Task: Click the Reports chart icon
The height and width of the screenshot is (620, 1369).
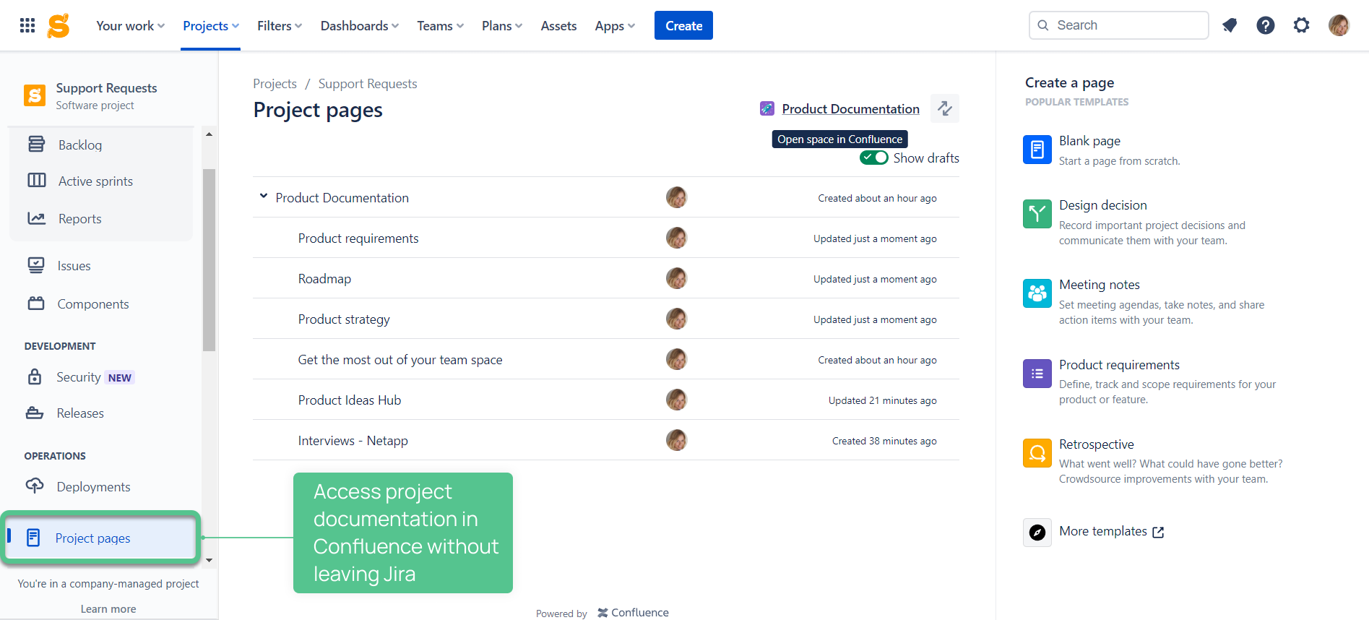Action: pos(36,218)
